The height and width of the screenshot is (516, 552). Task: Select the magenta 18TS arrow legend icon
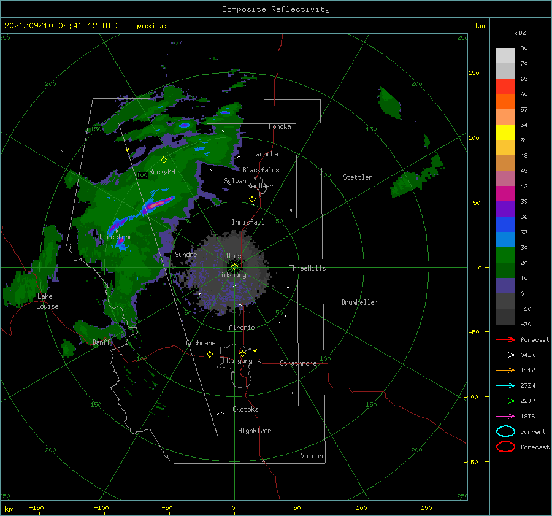tap(505, 417)
